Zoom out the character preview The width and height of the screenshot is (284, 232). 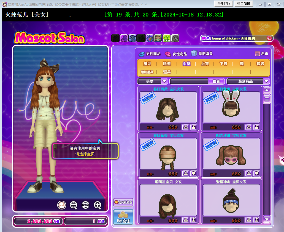[74, 205]
